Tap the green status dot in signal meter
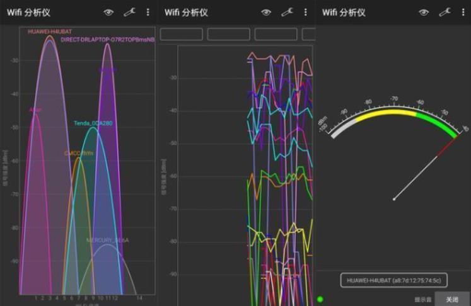 320,299
